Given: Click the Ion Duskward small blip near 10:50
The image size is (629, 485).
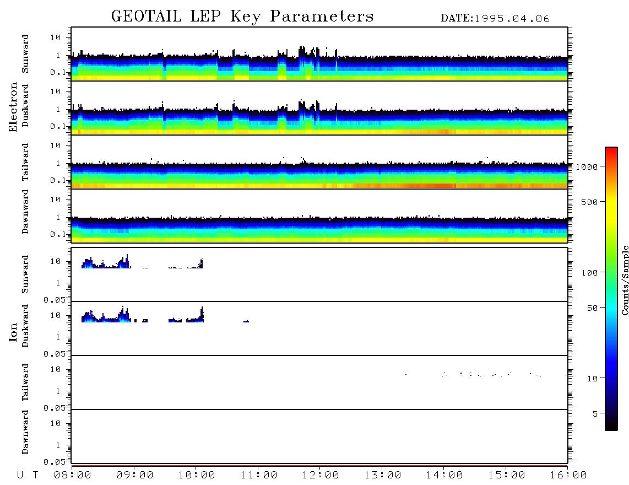Looking at the screenshot, I should [x=246, y=321].
